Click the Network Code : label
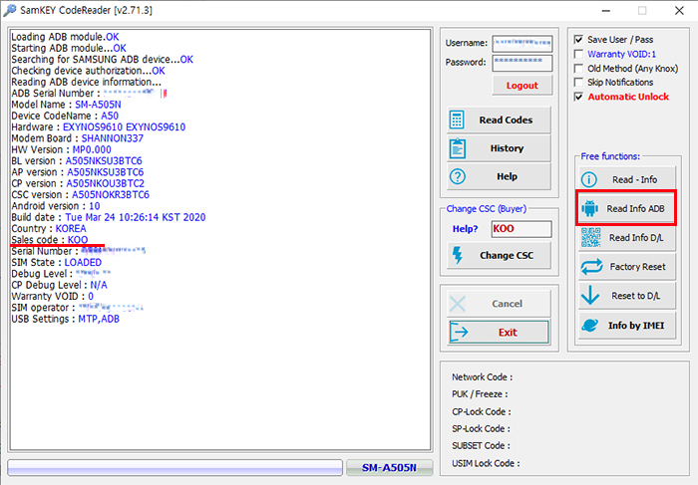The image size is (698, 485). pos(482,377)
